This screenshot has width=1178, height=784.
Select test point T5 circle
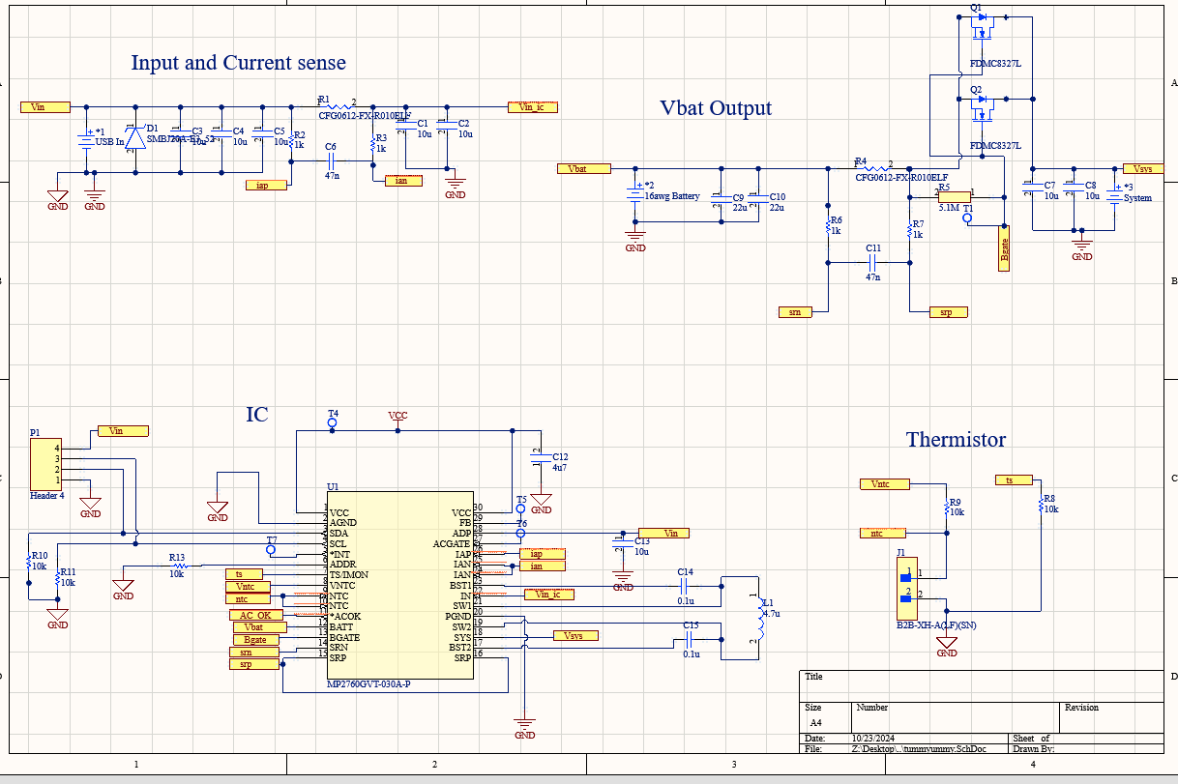click(521, 509)
